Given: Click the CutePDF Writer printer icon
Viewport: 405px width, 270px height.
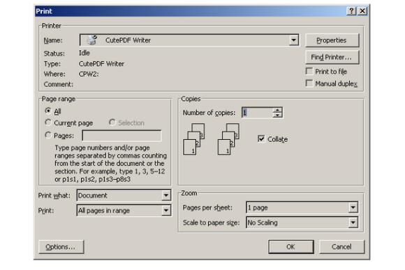Looking at the screenshot, I should click(x=91, y=40).
